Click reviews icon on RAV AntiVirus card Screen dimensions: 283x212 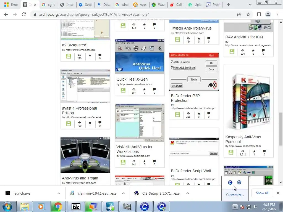tap(263, 51)
